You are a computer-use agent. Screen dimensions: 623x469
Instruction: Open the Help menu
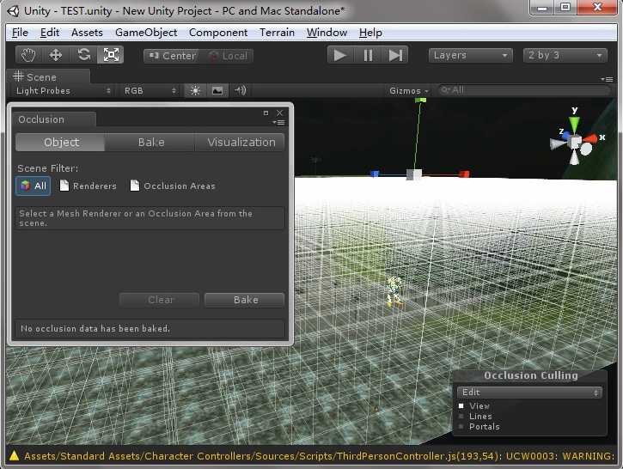(x=370, y=33)
